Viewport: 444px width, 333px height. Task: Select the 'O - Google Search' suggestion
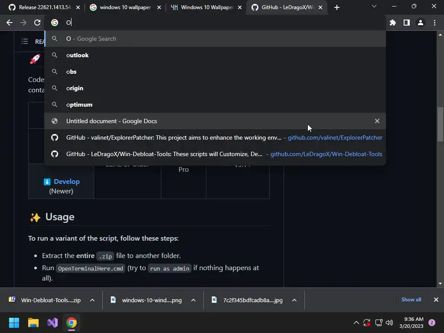tap(215, 39)
